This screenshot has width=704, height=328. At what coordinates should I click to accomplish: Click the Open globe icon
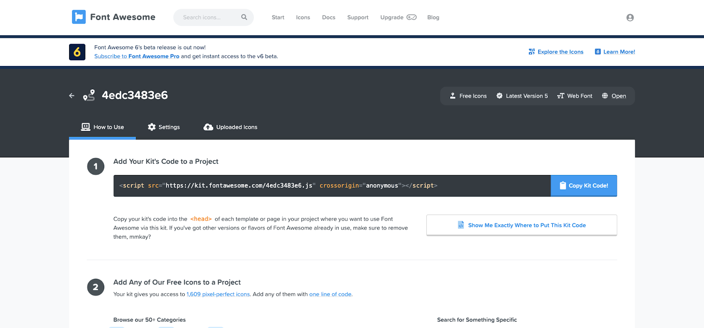pyautogui.click(x=605, y=96)
